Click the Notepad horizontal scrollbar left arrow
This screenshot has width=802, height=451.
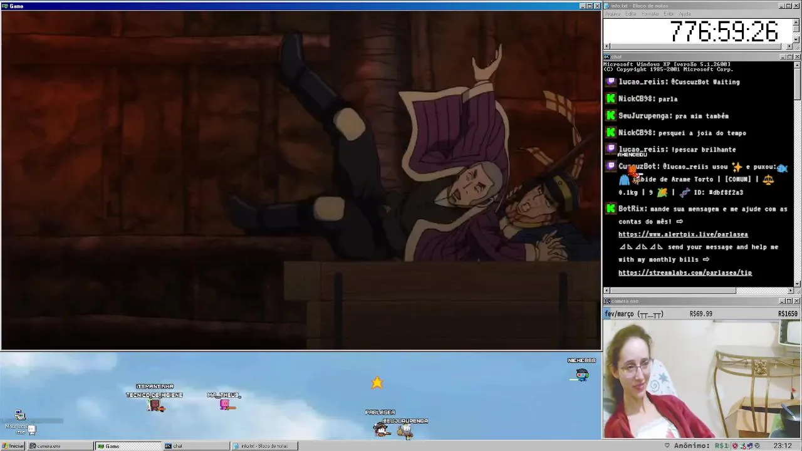click(x=607, y=46)
